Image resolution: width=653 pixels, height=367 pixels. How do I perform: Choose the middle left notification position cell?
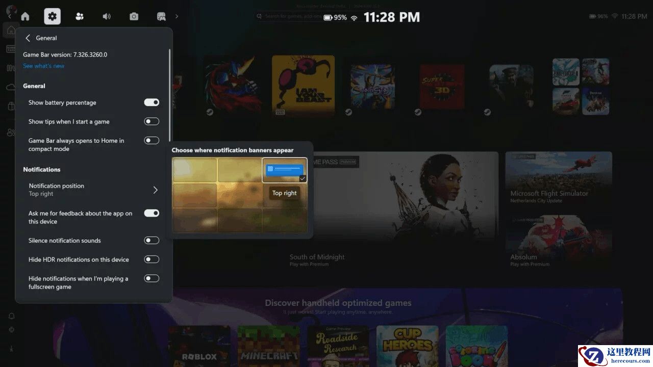195,195
